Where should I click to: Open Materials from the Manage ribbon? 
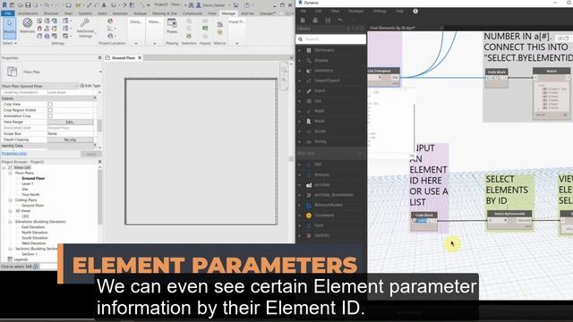(x=27, y=25)
